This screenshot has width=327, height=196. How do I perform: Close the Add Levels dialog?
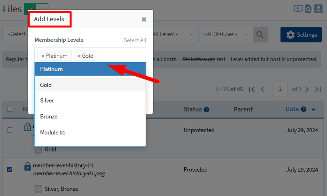(144, 20)
